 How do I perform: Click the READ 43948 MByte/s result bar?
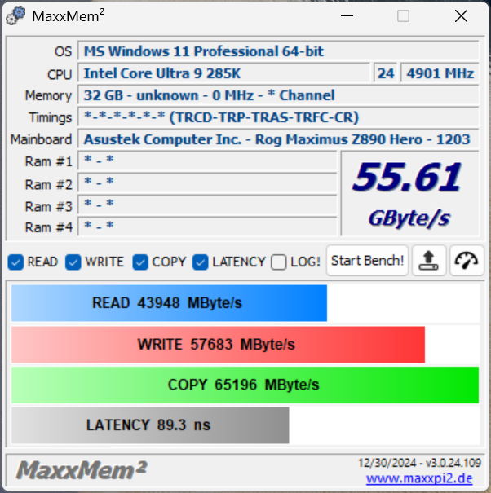[169, 303]
